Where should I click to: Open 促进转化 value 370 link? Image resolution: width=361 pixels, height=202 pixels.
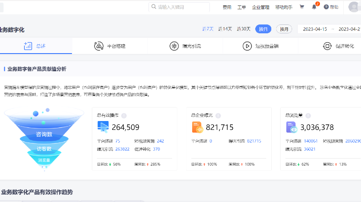[x=156, y=149]
